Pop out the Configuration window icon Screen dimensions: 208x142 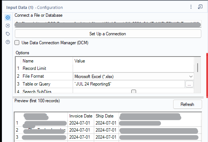pos(200,7)
